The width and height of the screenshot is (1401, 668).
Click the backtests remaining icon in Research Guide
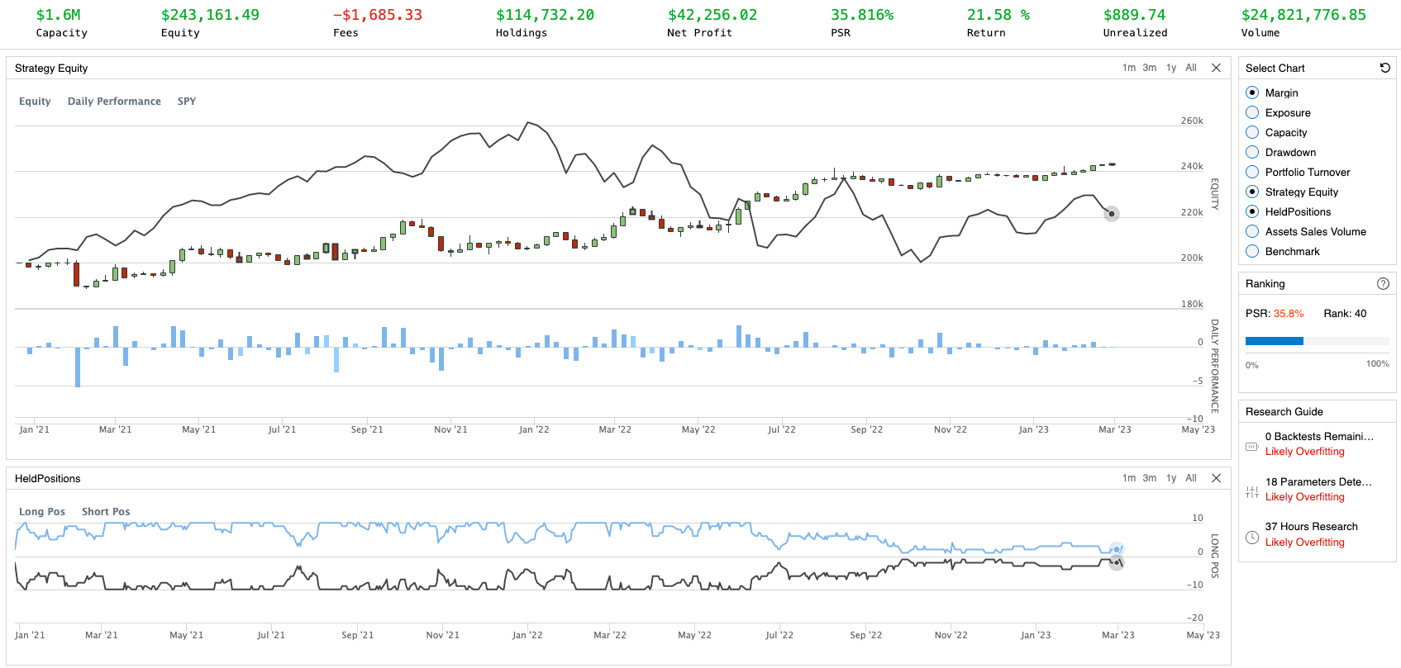pyautogui.click(x=1252, y=447)
